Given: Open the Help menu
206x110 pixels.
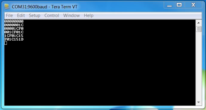Looking at the screenshot, I should point(89,16).
